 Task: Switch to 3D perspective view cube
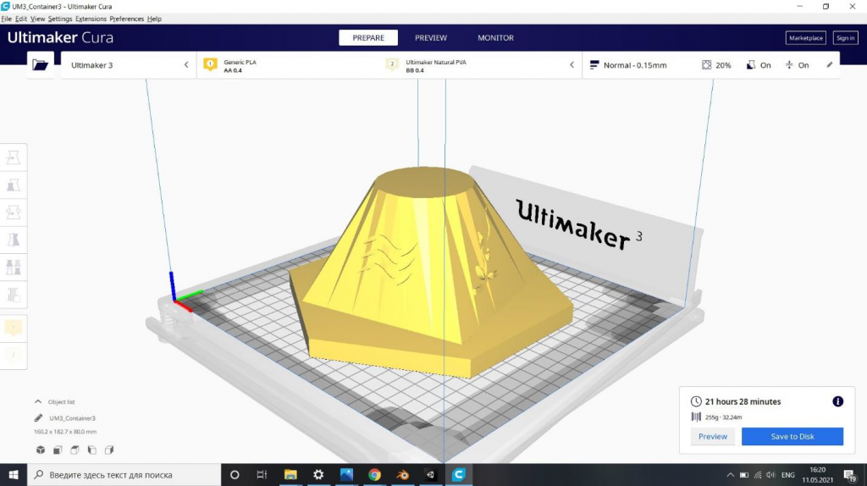[41, 450]
